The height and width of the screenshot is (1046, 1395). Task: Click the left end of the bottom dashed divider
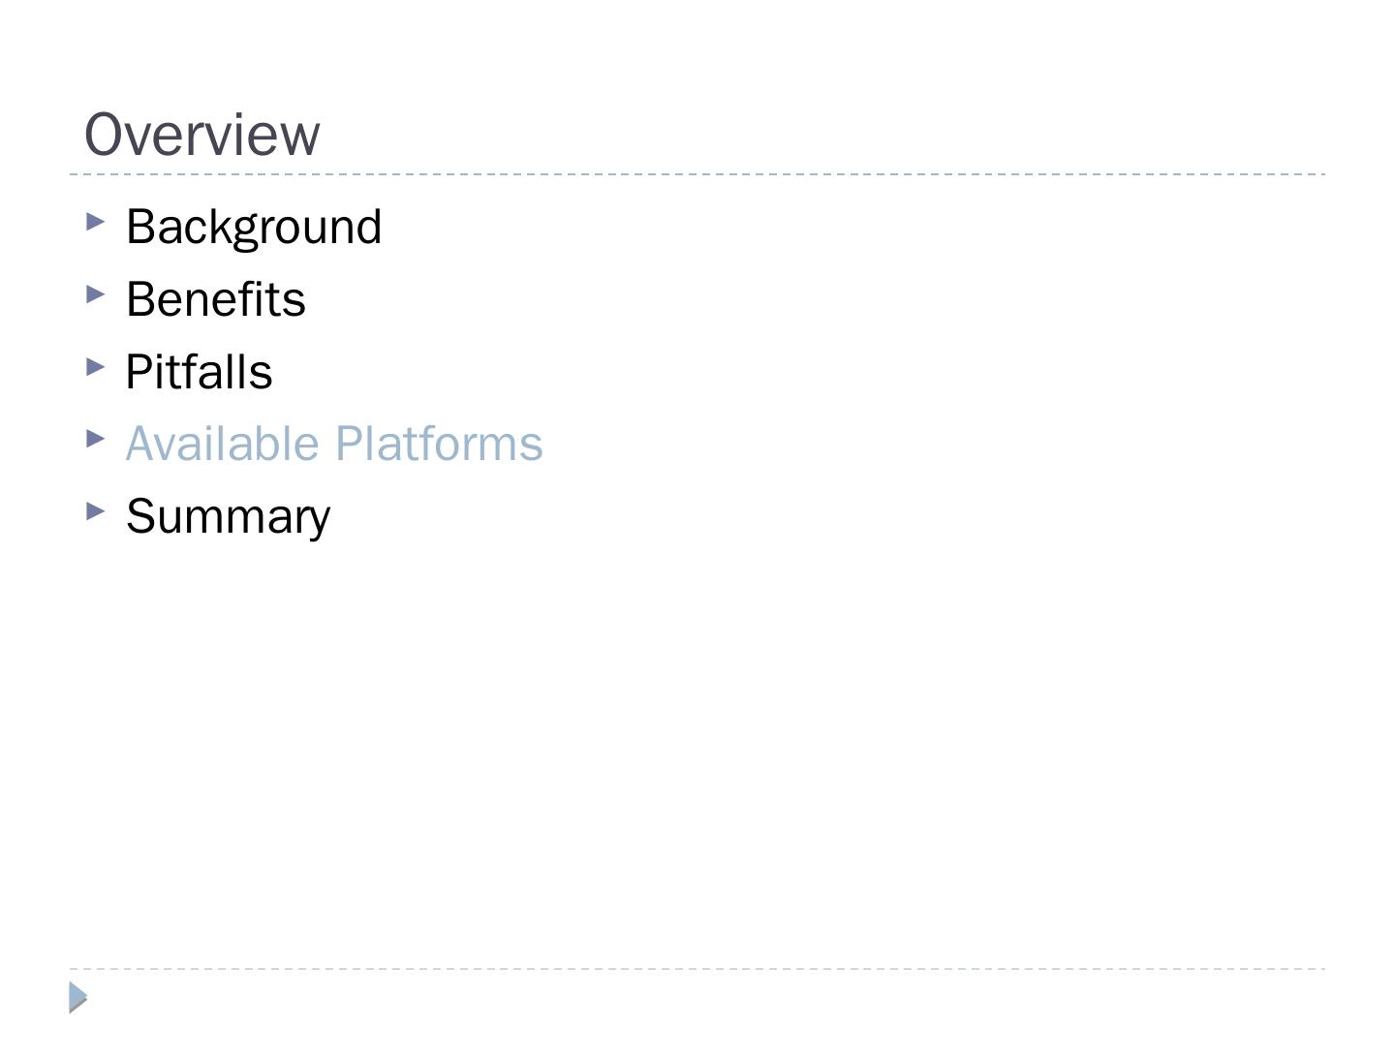[76, 969]
